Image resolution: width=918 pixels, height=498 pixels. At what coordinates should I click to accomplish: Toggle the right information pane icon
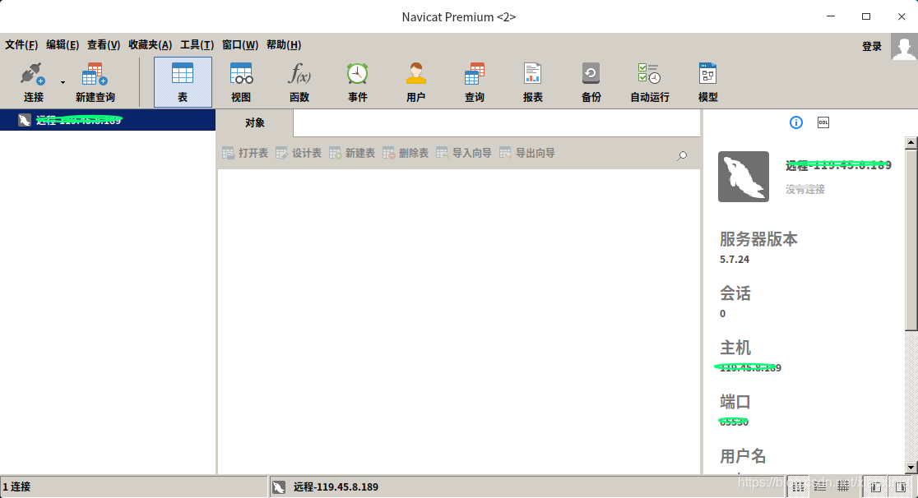click(901, 486)
